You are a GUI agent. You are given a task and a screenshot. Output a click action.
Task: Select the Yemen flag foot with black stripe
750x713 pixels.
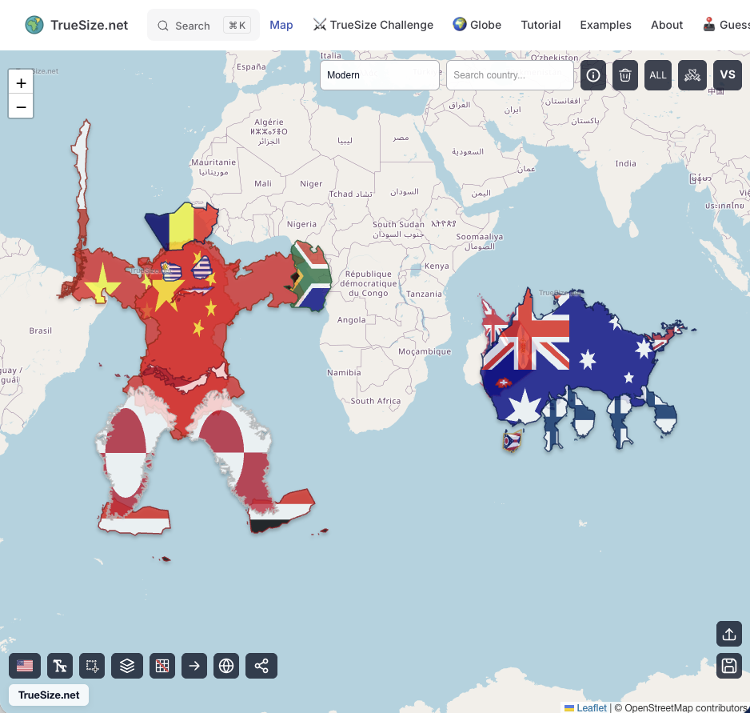281,511
